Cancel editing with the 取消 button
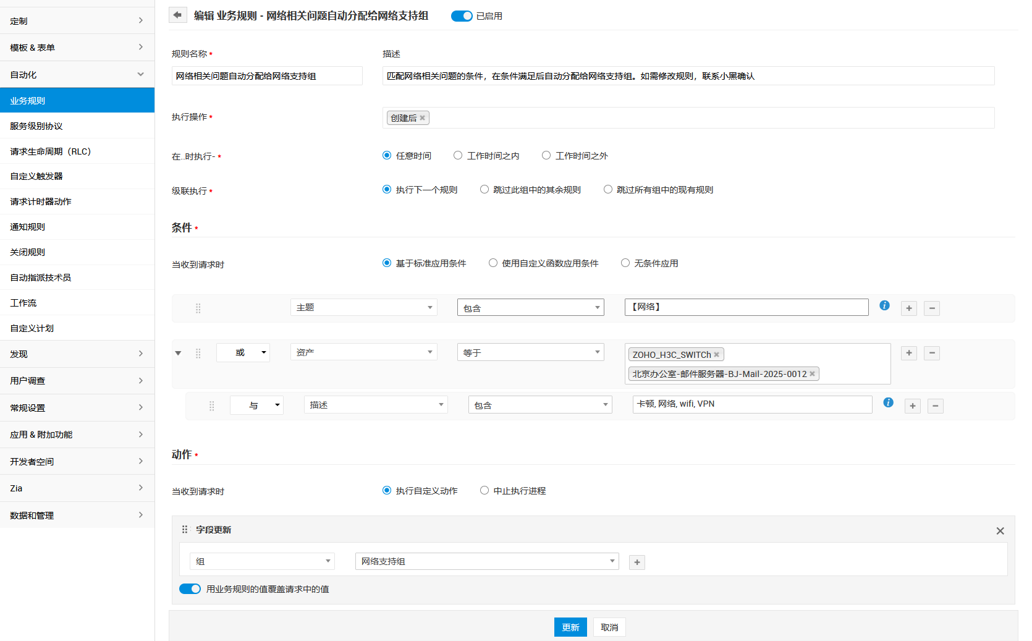Image resolution: width=1032 pixels, height=641 pixels. (609, 627)
